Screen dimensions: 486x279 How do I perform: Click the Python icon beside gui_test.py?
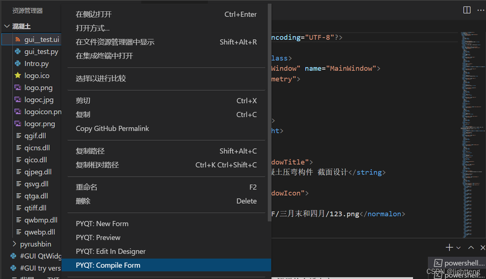point(18,52)
